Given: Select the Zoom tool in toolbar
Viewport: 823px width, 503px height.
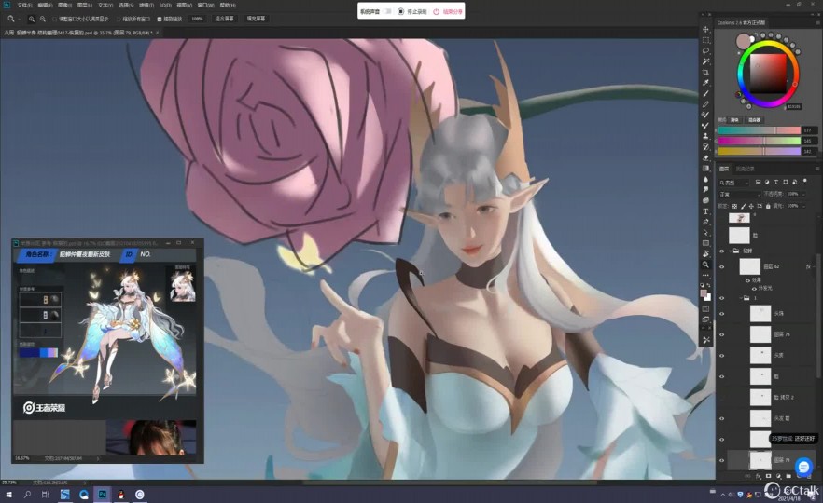Looking at the screenshot, I should point(706,265).
